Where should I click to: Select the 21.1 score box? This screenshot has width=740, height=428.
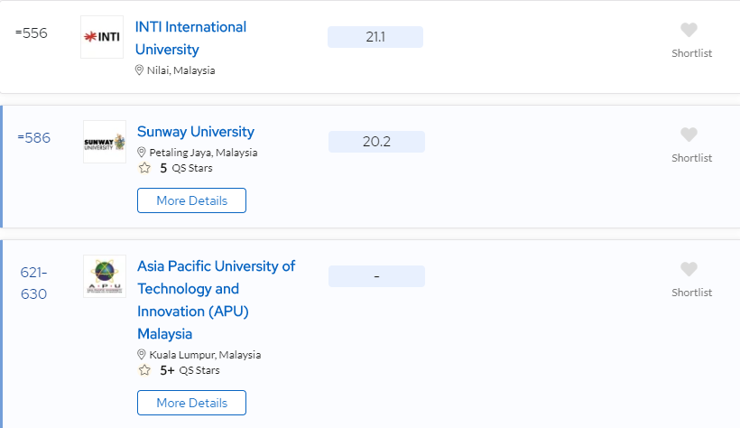point(375,37)
